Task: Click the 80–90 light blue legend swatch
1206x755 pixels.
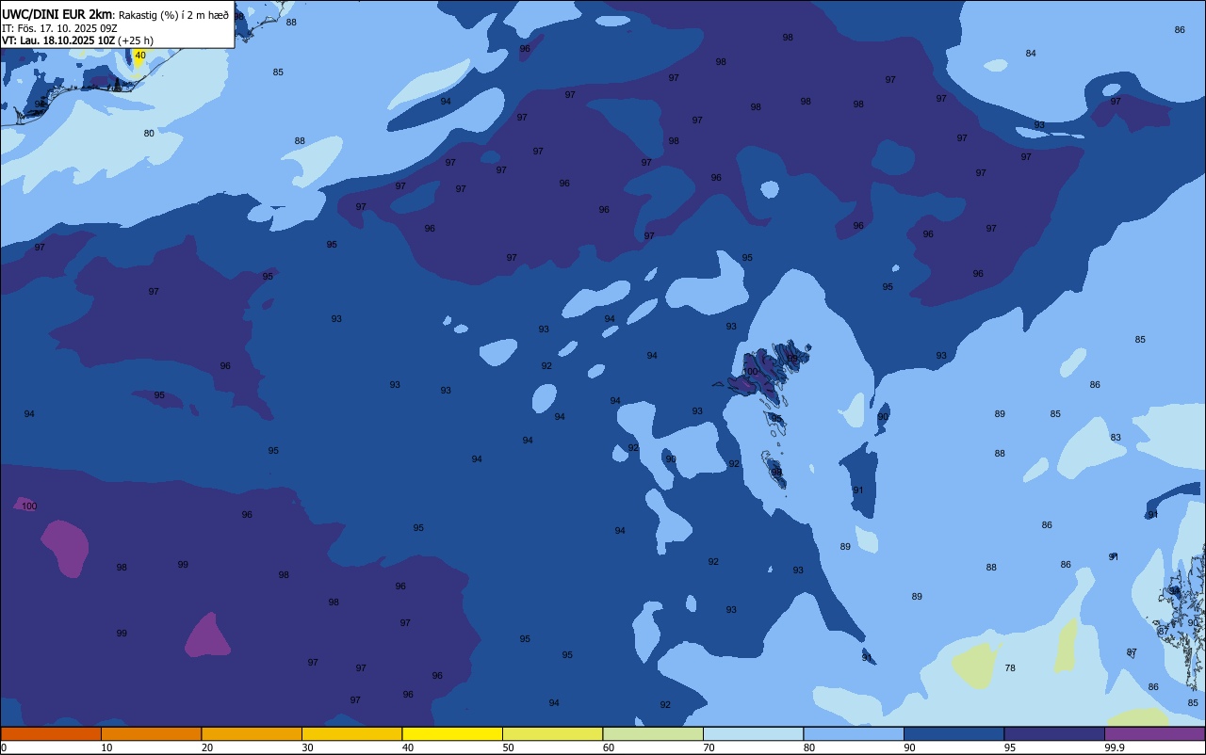Action: point(854,733)
